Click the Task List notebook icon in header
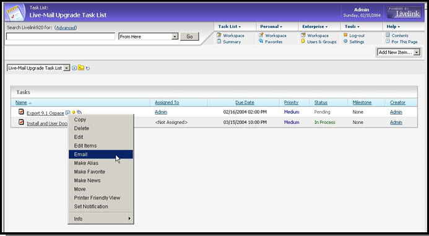The image size is (429, 236). tap(15, 12)
